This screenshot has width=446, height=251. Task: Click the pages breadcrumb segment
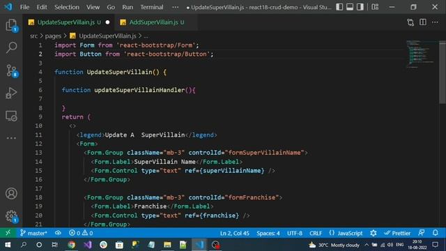click(x=53, y=36)
